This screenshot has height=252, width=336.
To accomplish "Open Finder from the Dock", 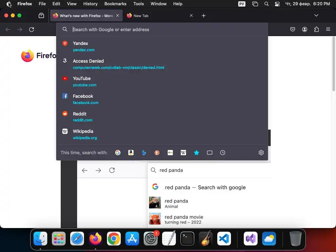I will pyautogui.click(x=40, y=239).
